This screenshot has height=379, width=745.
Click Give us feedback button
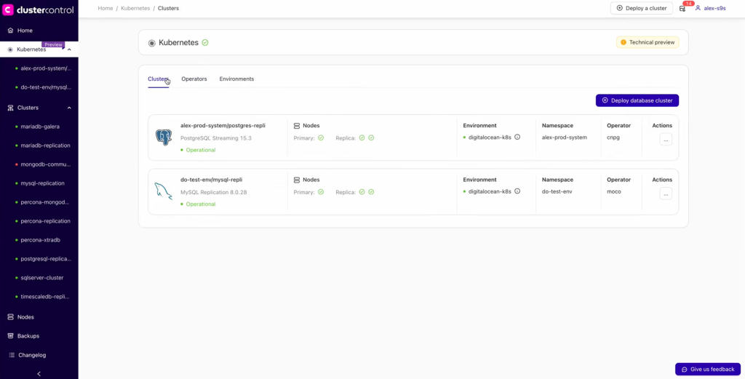708,369
